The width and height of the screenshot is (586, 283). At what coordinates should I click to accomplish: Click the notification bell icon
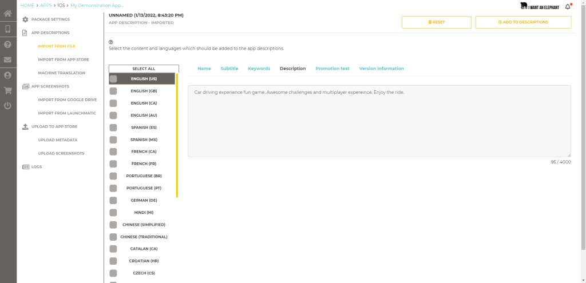[x=568, y=6]
